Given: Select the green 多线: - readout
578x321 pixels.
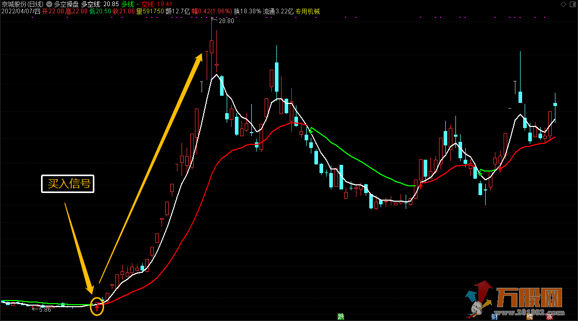Looking at the screenshot, I should coord(130,5).
